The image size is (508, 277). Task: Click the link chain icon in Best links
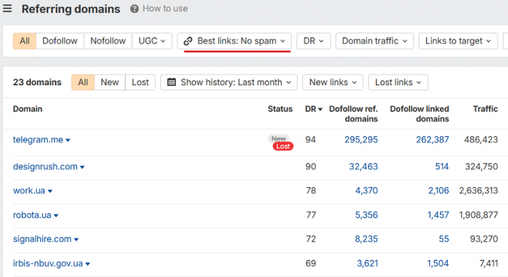pos(188,41)
